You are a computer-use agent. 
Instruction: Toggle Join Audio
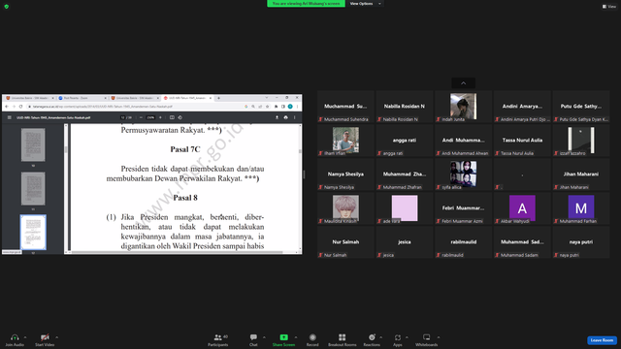pos(15,340)
